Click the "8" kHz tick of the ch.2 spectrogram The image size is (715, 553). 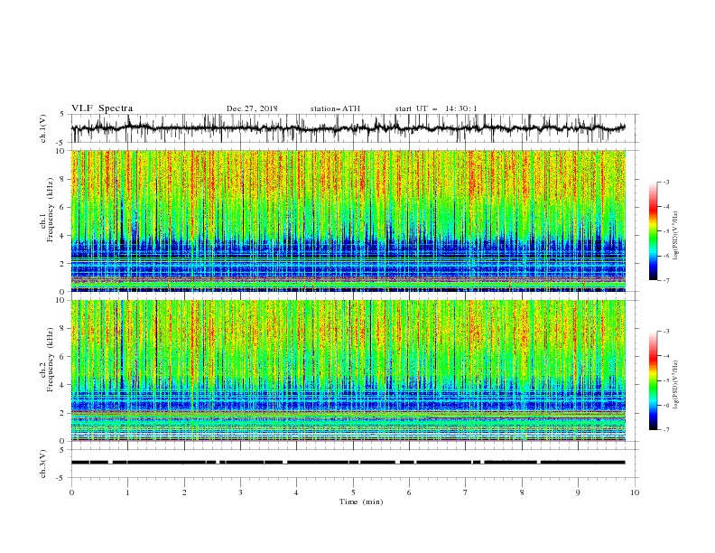pyautogui.click(x=63, y=329)
